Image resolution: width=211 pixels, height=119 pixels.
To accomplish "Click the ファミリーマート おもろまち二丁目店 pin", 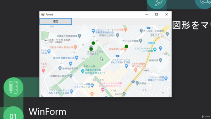I will click(x=72, y=91).
